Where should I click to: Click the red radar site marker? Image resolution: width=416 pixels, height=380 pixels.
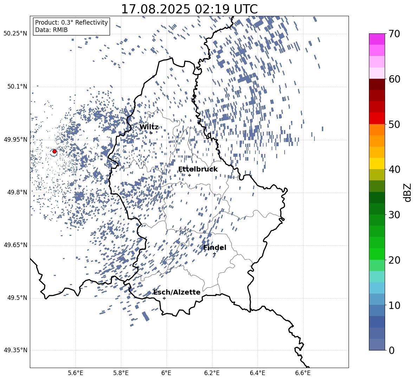coord(54,152)
